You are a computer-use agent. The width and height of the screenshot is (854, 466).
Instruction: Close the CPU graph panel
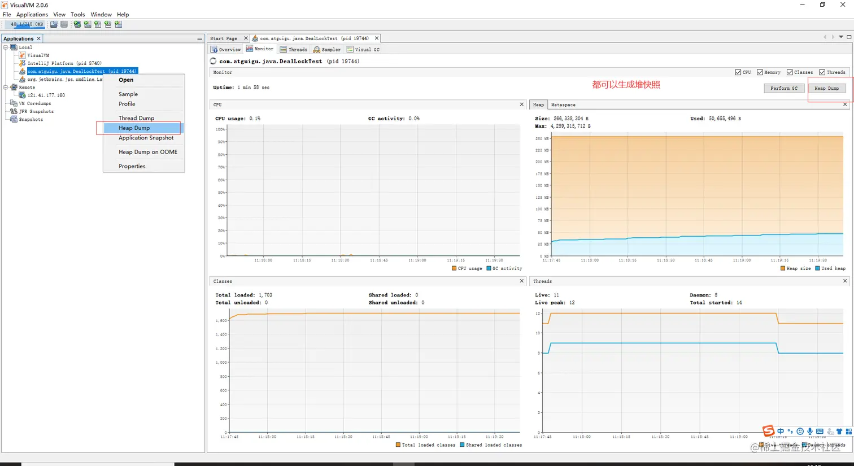click(521, 104)
